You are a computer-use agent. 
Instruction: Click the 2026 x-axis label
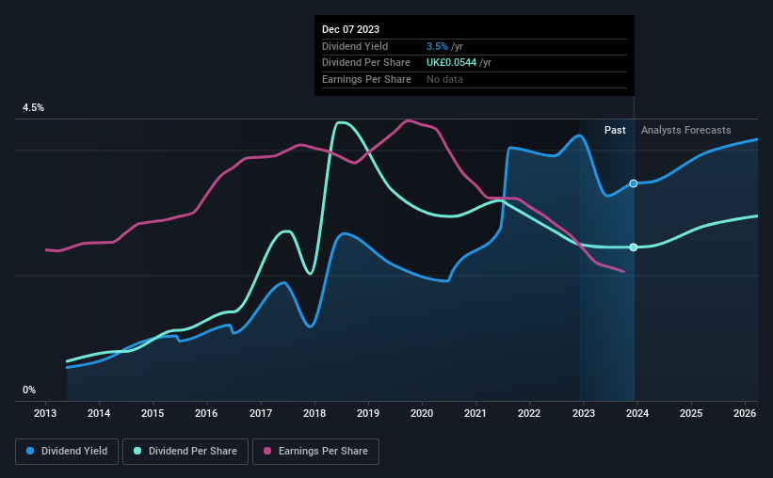(x=745, y=413)
